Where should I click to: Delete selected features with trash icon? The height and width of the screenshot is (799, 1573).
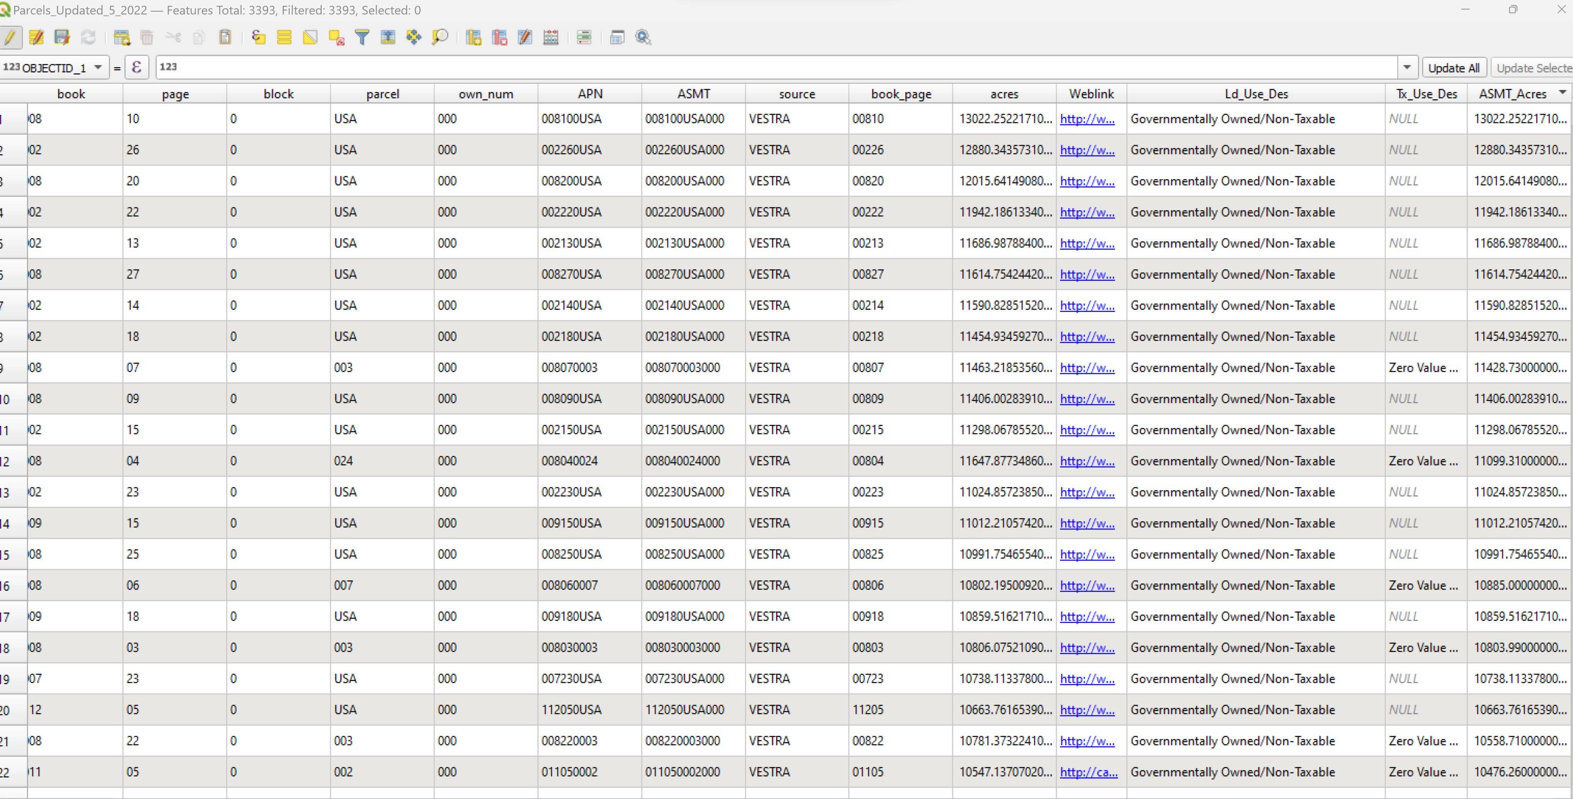click(x=147, y=37)
